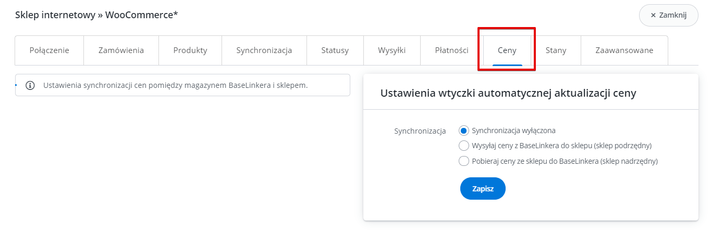Open the Synchronizacja tab
The height and width of the screenshot is (234, 711).
point(264,50)
